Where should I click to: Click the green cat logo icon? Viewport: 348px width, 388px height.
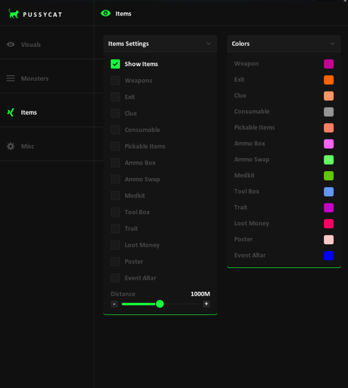pyautogui.click(x=13, y=14)
